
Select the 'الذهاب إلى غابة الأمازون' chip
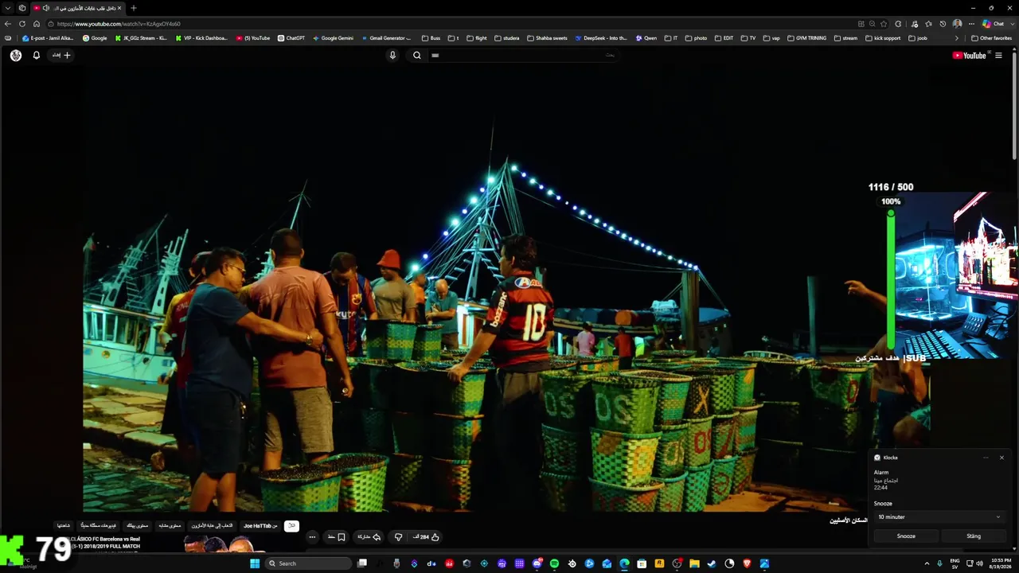[213, 526]
